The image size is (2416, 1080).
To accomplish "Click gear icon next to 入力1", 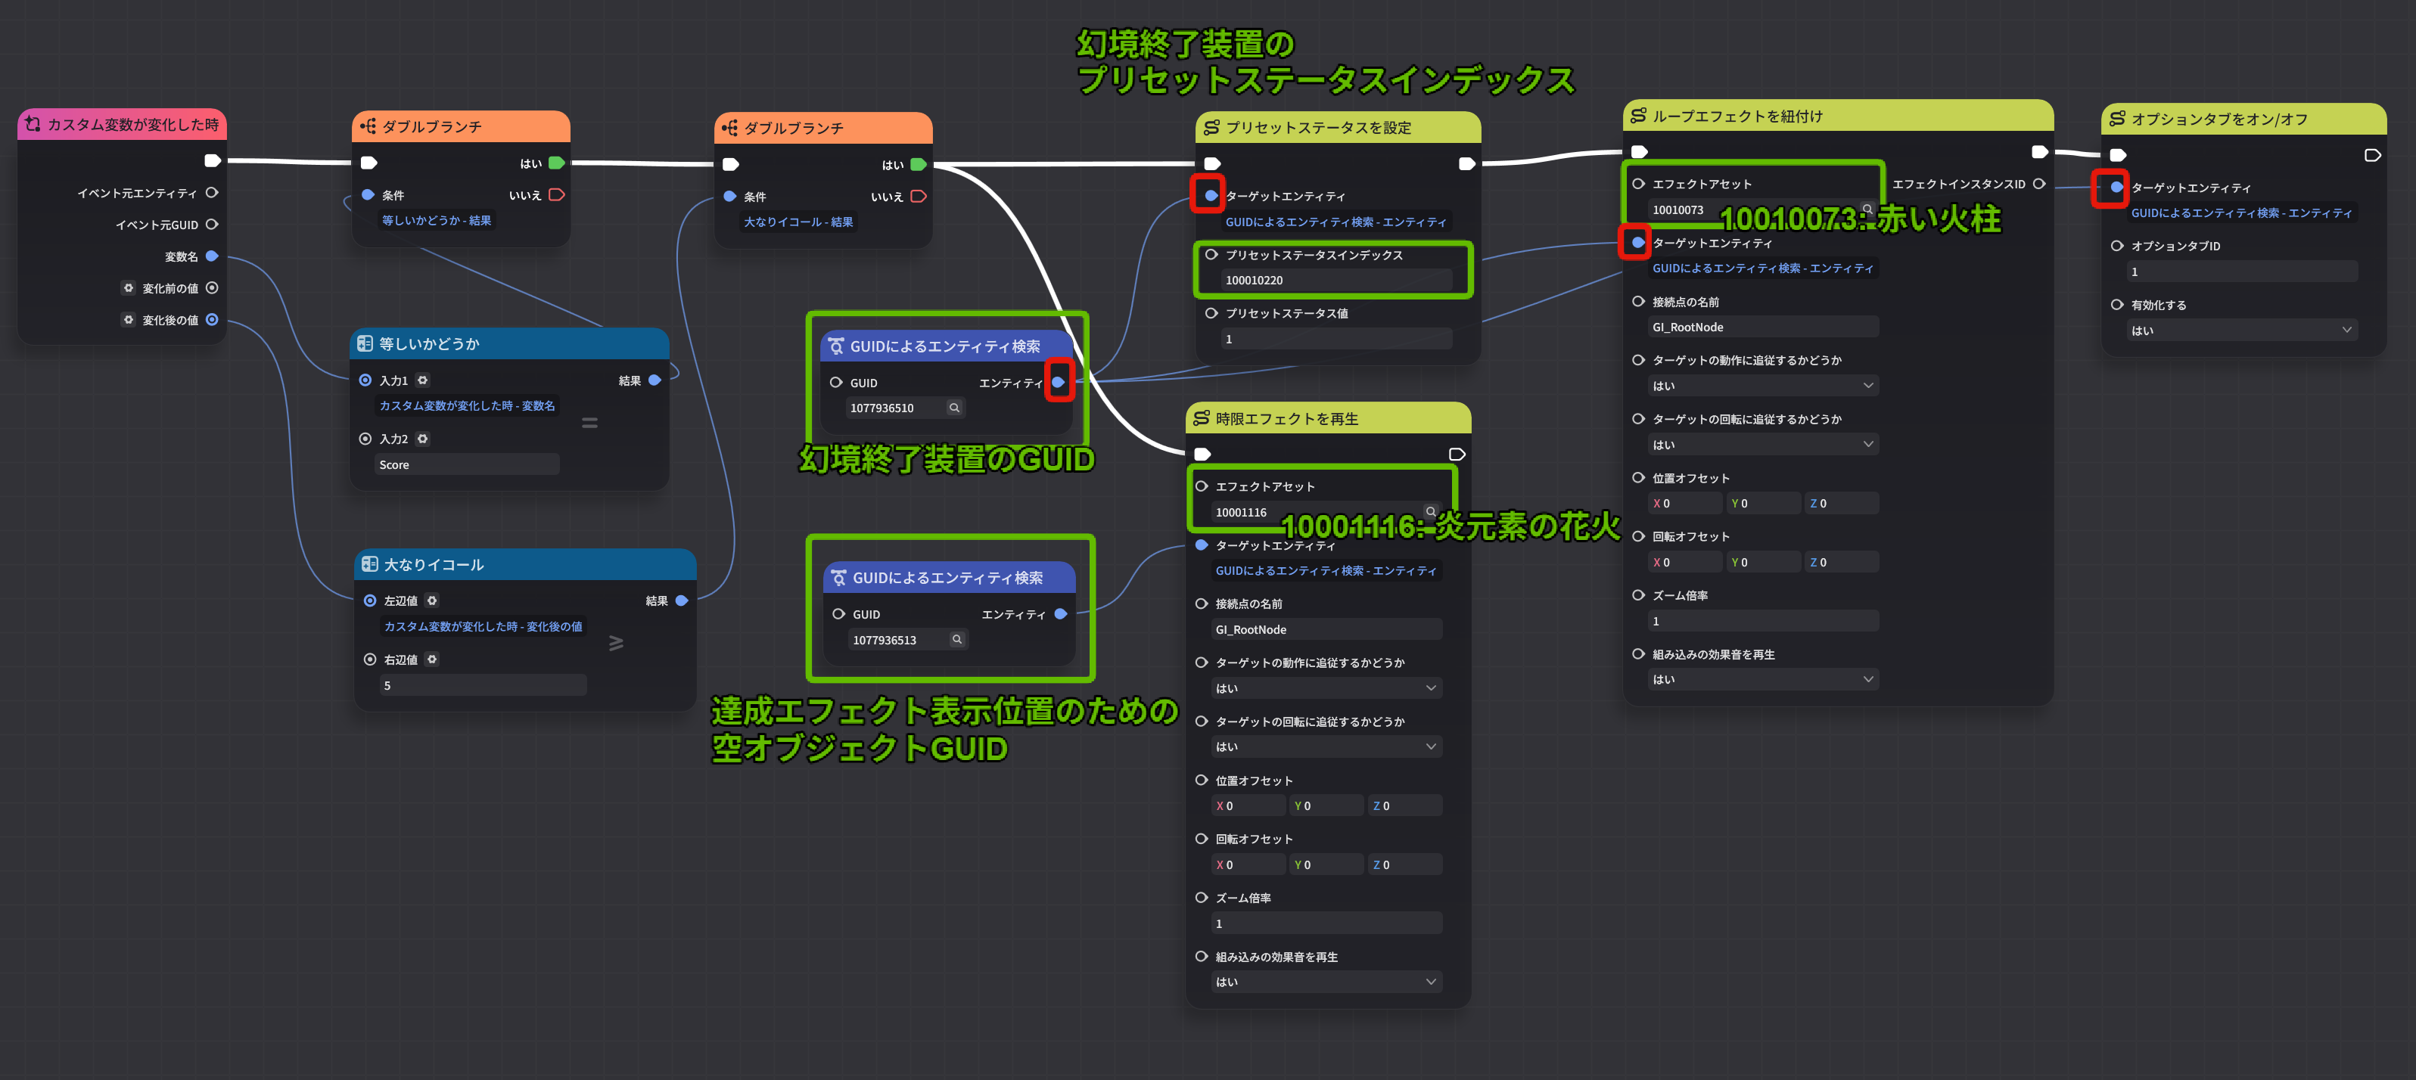I will coord(423,380).
